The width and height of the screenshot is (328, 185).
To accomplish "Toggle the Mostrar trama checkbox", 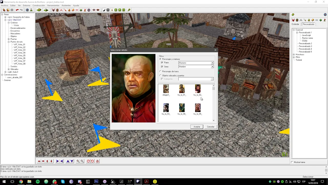I will tap(292, 162).
